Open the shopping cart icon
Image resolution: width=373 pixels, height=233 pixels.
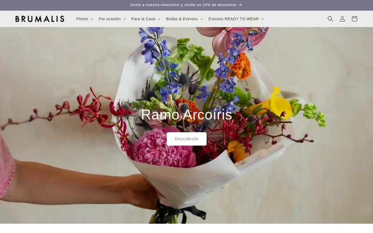[x=354, y=19]
